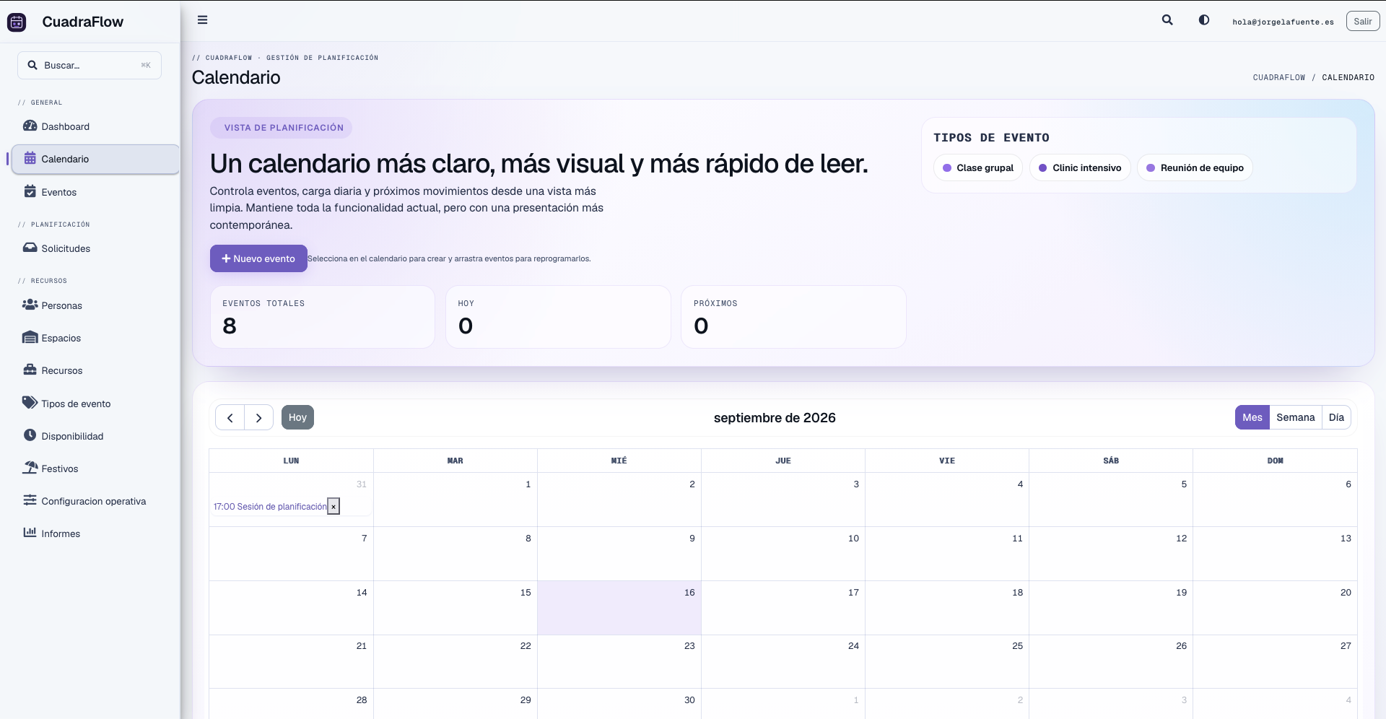The height and width of the screenshot is (719, 1386).
Task: Open Dashboard from the sidebar
Action: 95,126
